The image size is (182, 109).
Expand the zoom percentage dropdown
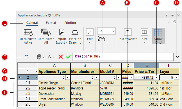[x=113, y=31]
